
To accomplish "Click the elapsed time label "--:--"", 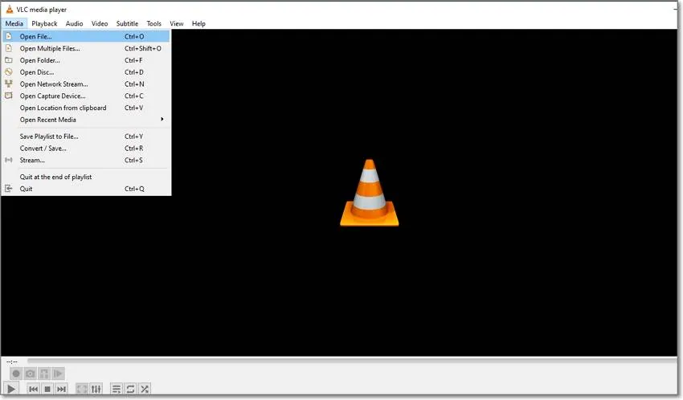I will (12, 361).
